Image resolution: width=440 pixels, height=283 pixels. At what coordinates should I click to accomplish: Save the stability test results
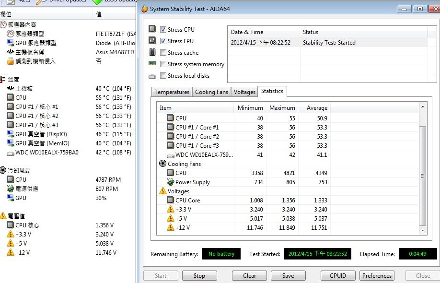click(x=288, y=276)
